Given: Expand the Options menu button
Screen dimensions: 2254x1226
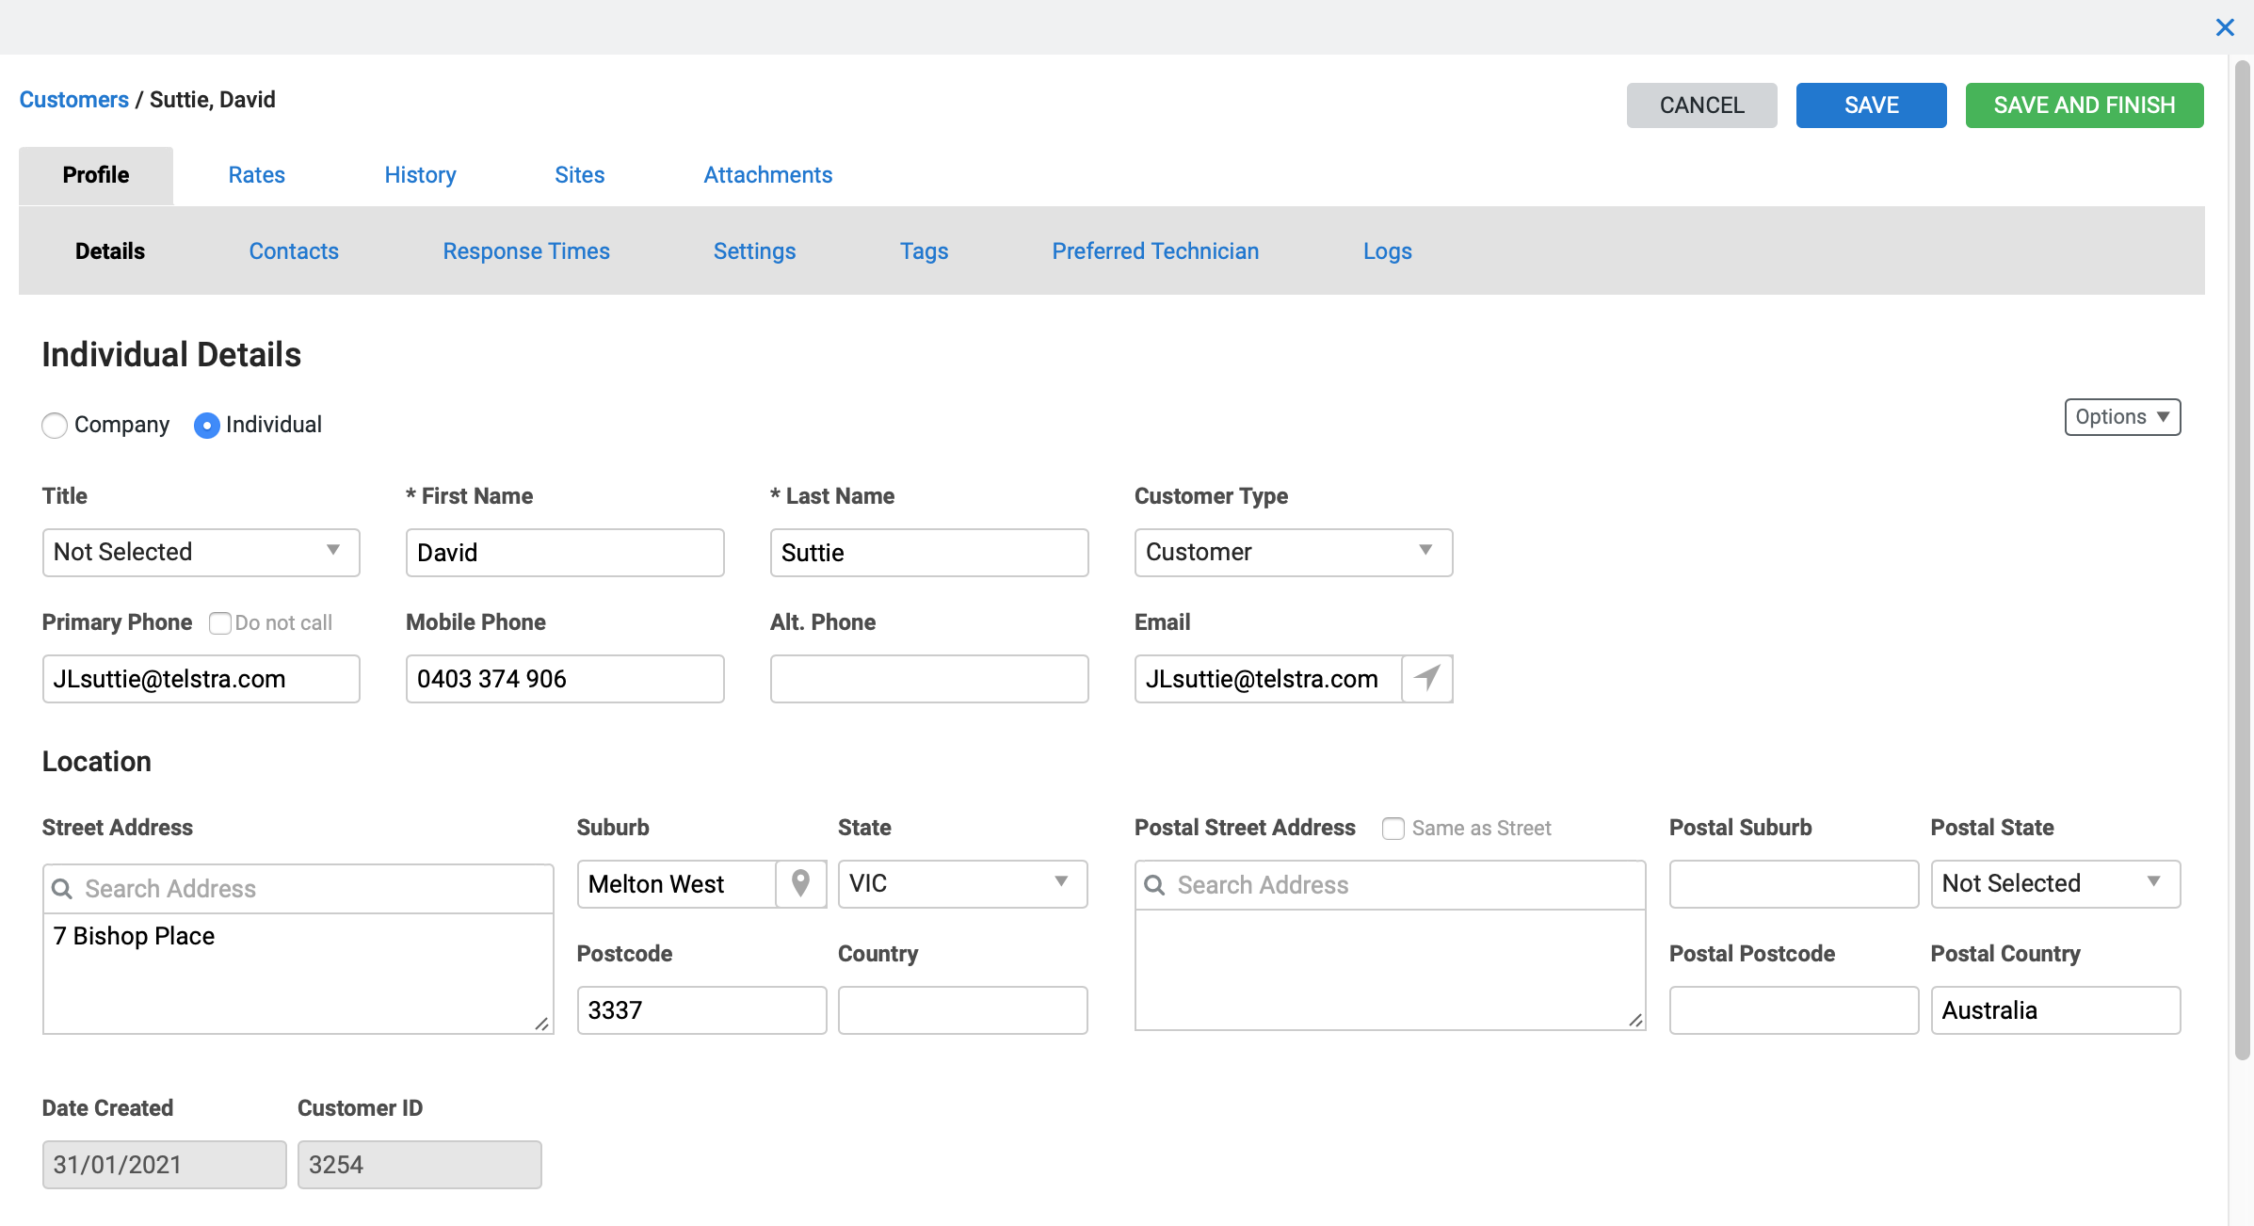Looking at the screenshot, I should point(2122,417).
